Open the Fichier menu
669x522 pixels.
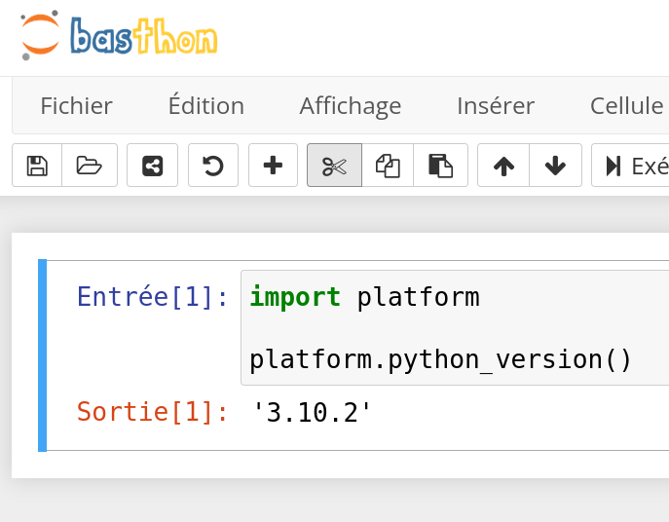[x=76, y=106]
